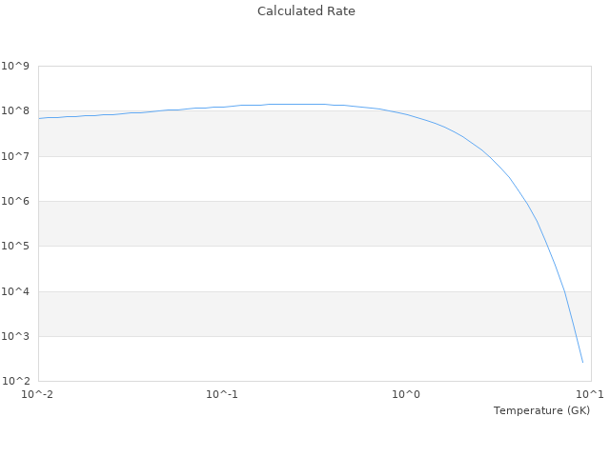Click the 10^7 y-axis tick label

click(x=16, y=156)
